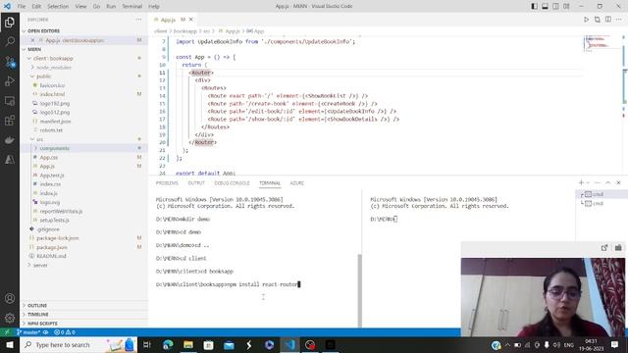Open the Docker view in activity bar
Viewport: 628px width, 353px height.
tap(10, 140)
